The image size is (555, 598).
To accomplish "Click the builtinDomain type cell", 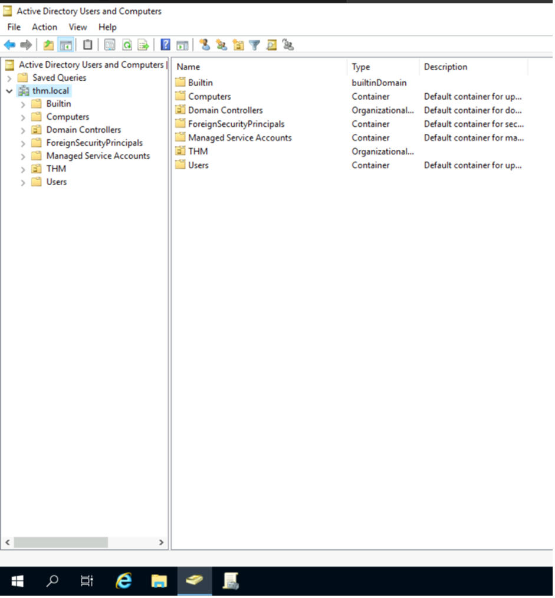I will [379, 83].
